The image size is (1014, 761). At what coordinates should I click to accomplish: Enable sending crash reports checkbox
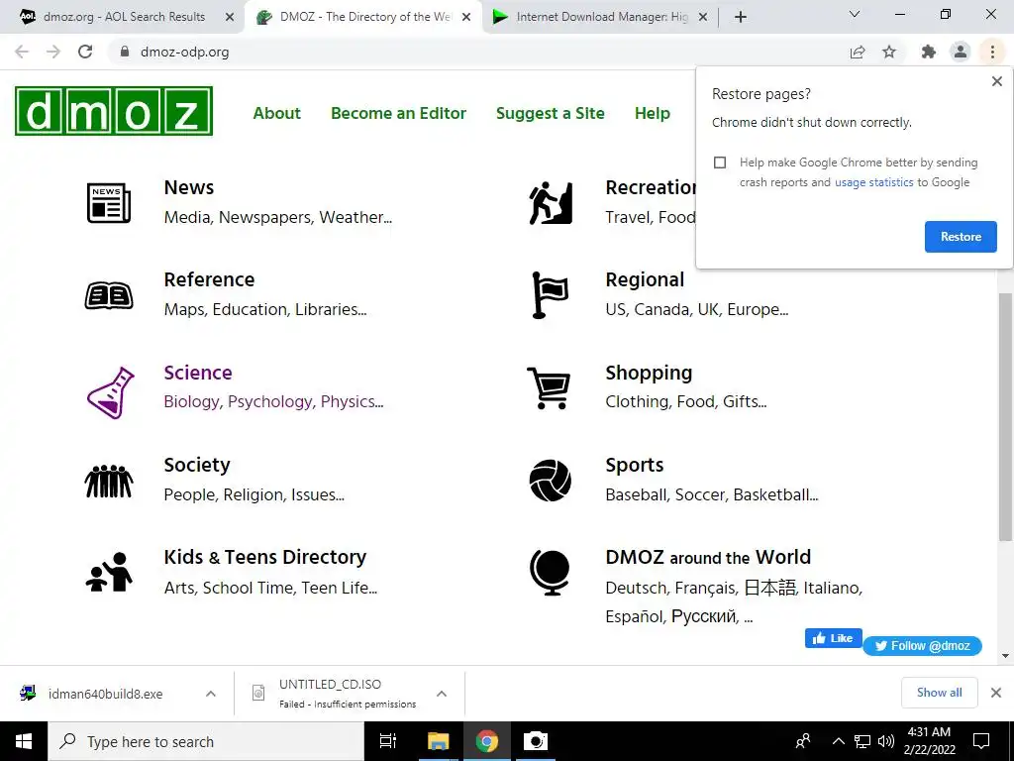tap(720, 163)
